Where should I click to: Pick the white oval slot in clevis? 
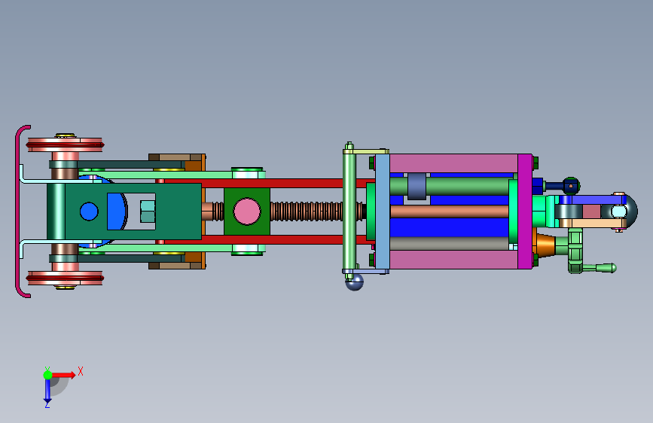click(x=618, y=211)
